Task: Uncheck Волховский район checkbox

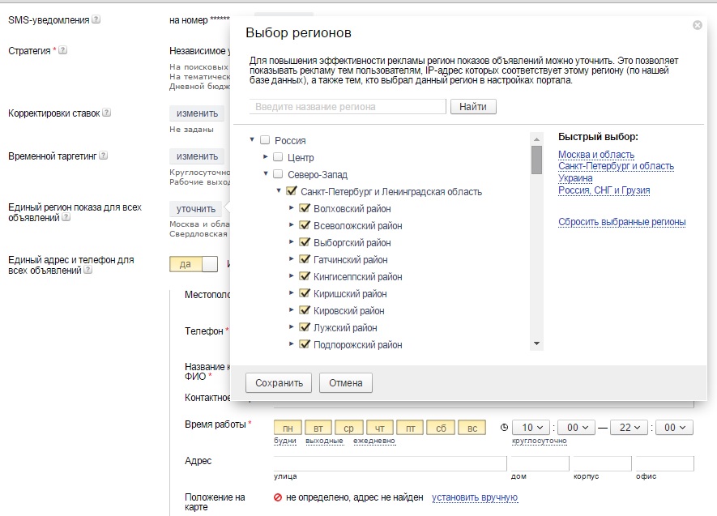Action: click(304, 208)
